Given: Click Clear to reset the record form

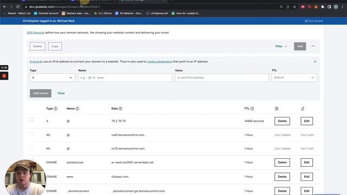Looking at the screenshot, I should 61,93.
